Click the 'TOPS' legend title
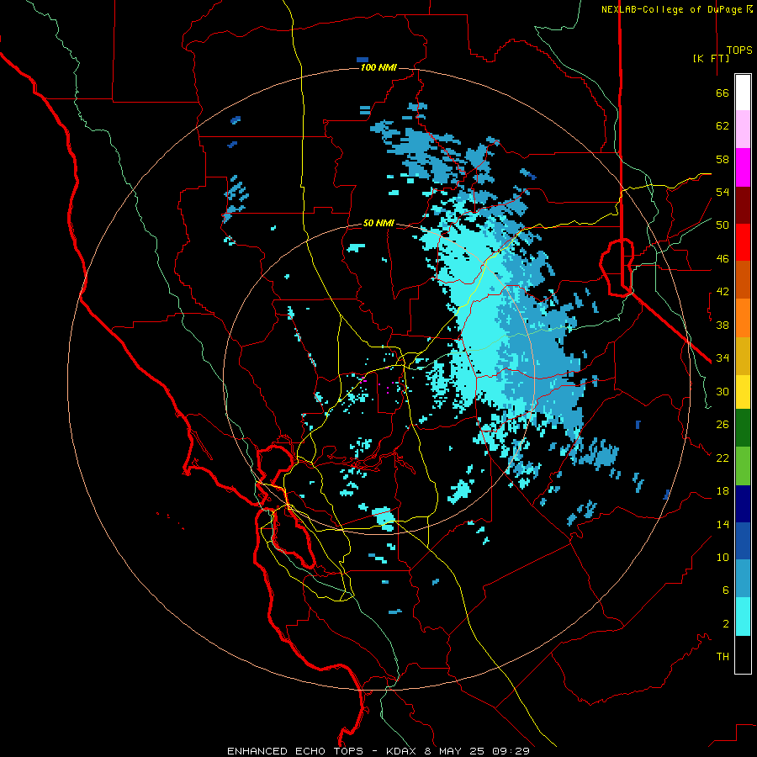The image size is (757, 757). (x=739, y=50)
